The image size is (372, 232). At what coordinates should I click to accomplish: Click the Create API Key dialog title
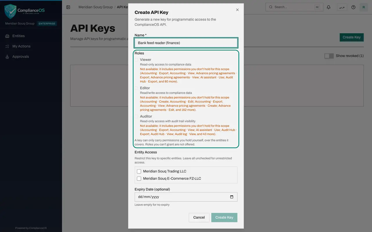coord(151,12)
